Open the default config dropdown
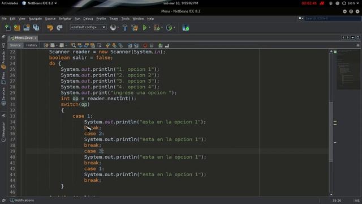The height and width of the screenshot is (204, 362). click(x=88, y=27)
